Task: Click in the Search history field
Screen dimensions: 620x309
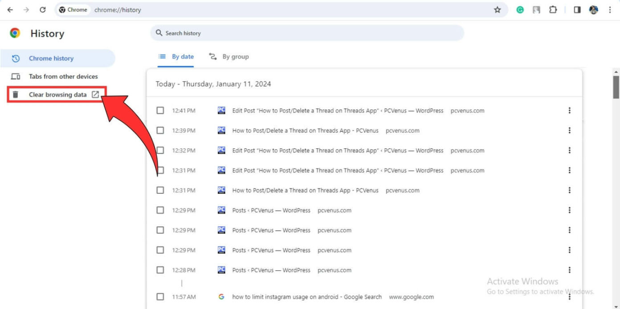Action: (307, 33)
